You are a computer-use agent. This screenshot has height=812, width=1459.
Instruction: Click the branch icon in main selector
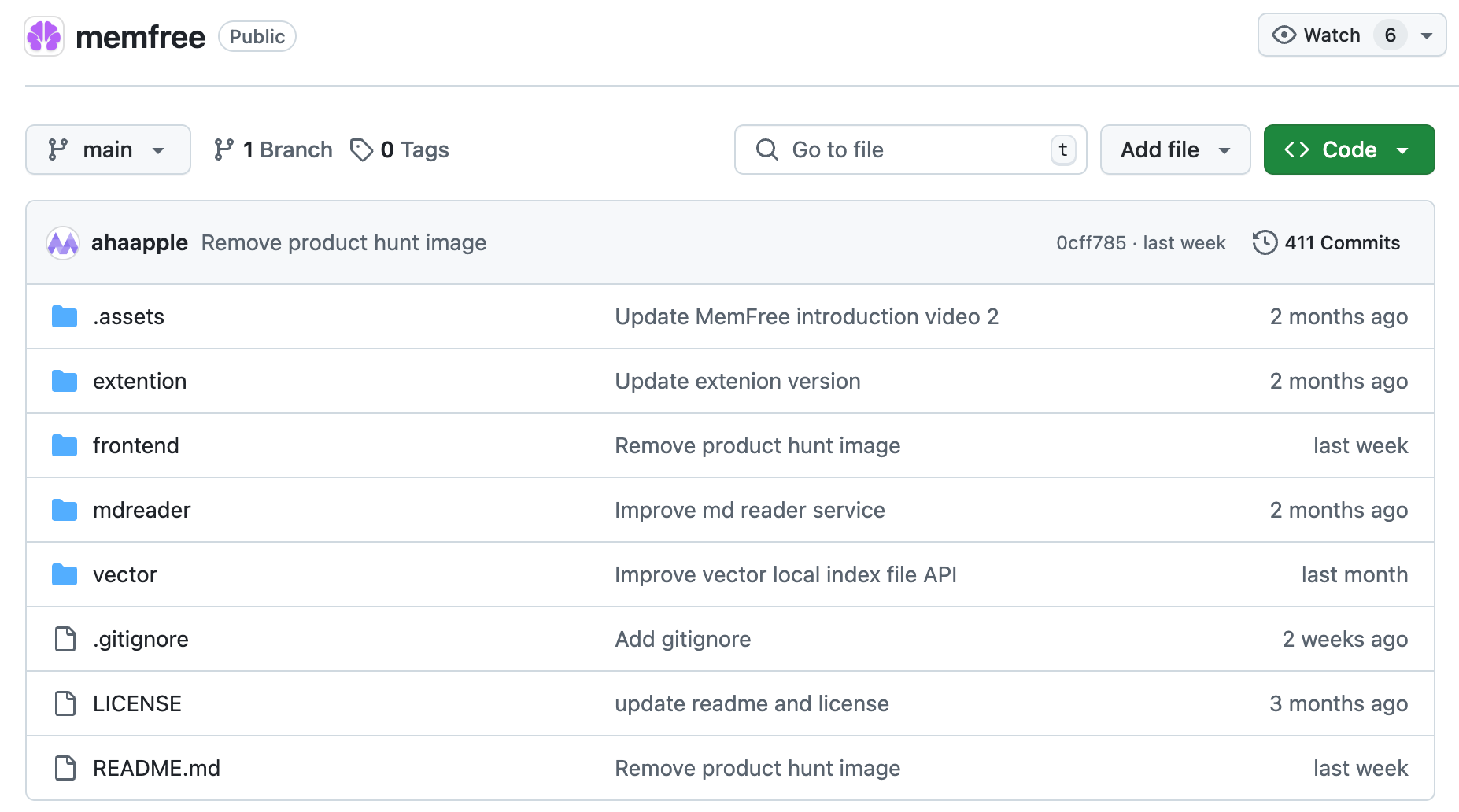click(57, 149)
